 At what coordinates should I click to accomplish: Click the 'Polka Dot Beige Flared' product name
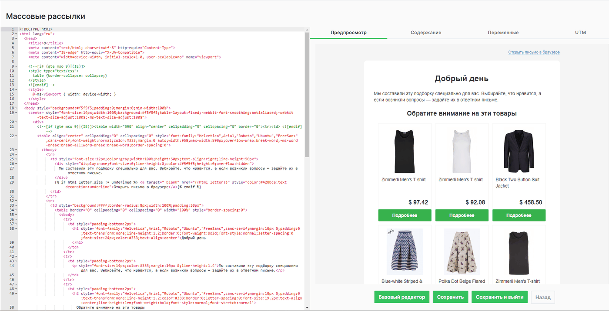tap(462, 281)
